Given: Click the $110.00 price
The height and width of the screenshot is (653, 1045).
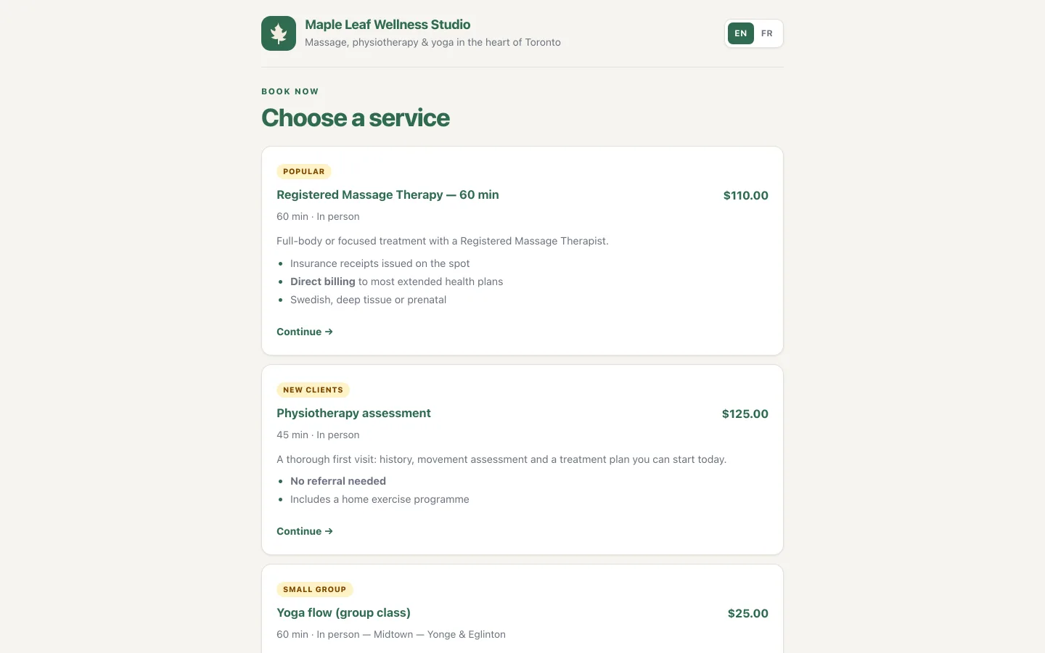Looking at the screenshot, I should tap(745, 195).
